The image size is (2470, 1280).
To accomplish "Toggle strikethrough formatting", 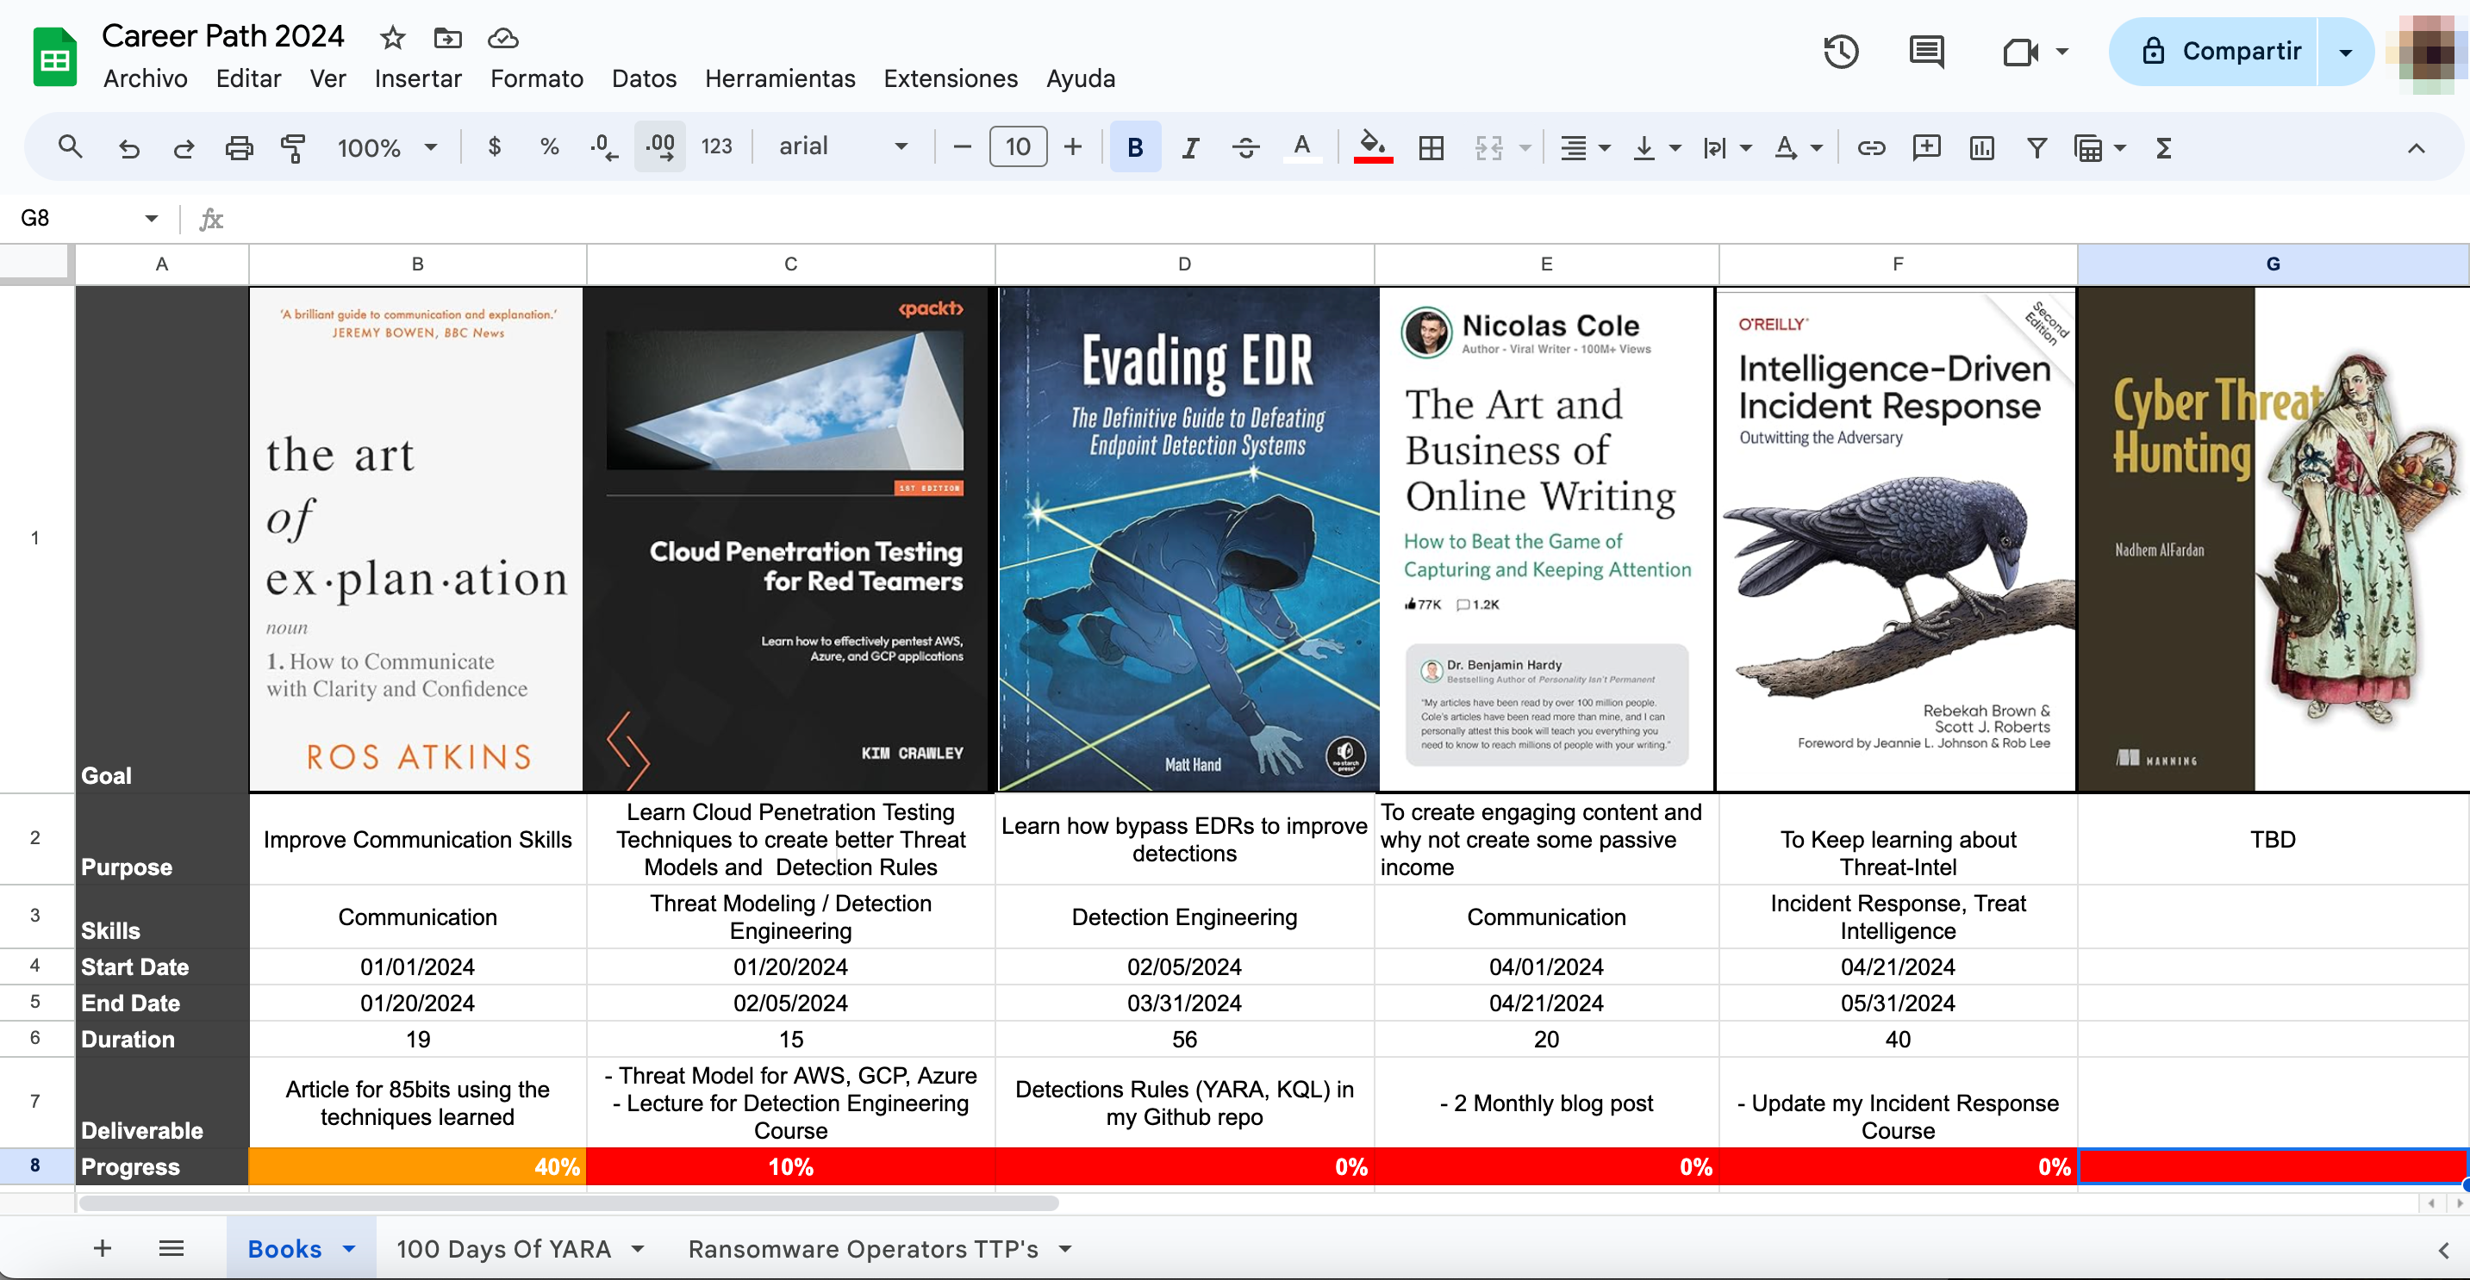I will (1245, 147).
